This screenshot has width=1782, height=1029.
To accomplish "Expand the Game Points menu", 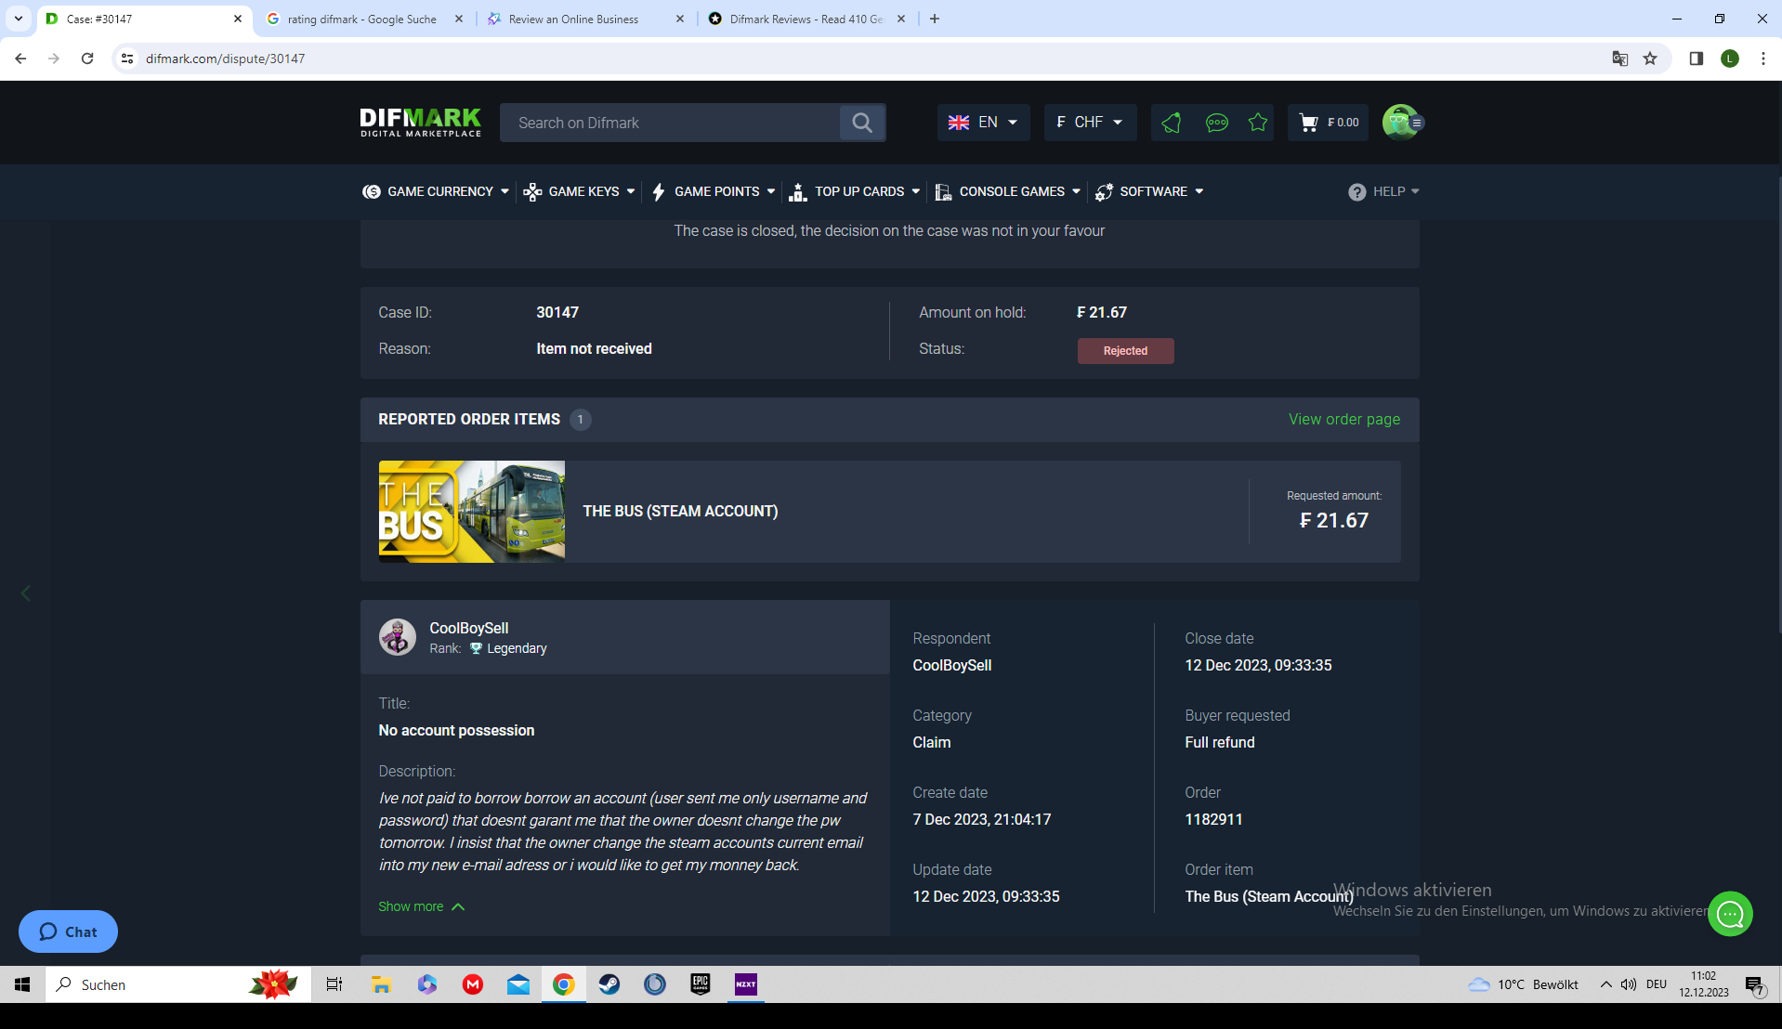I will (x=714, y=191).
